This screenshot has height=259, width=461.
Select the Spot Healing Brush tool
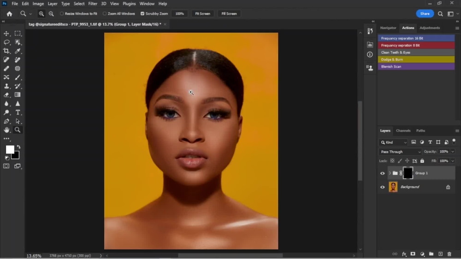[x=6, y=60]
